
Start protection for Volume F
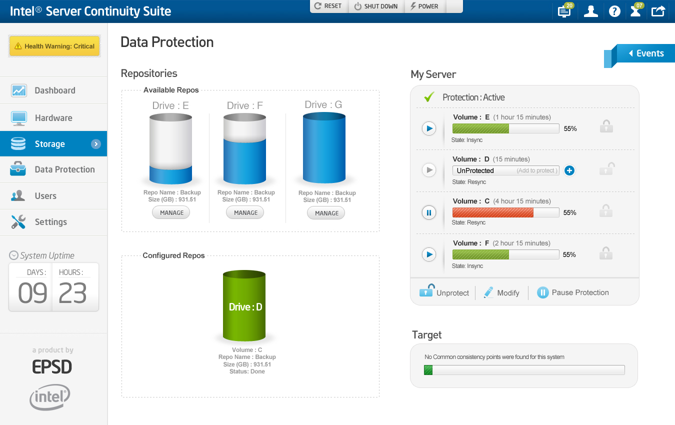[x=428, y=255]
